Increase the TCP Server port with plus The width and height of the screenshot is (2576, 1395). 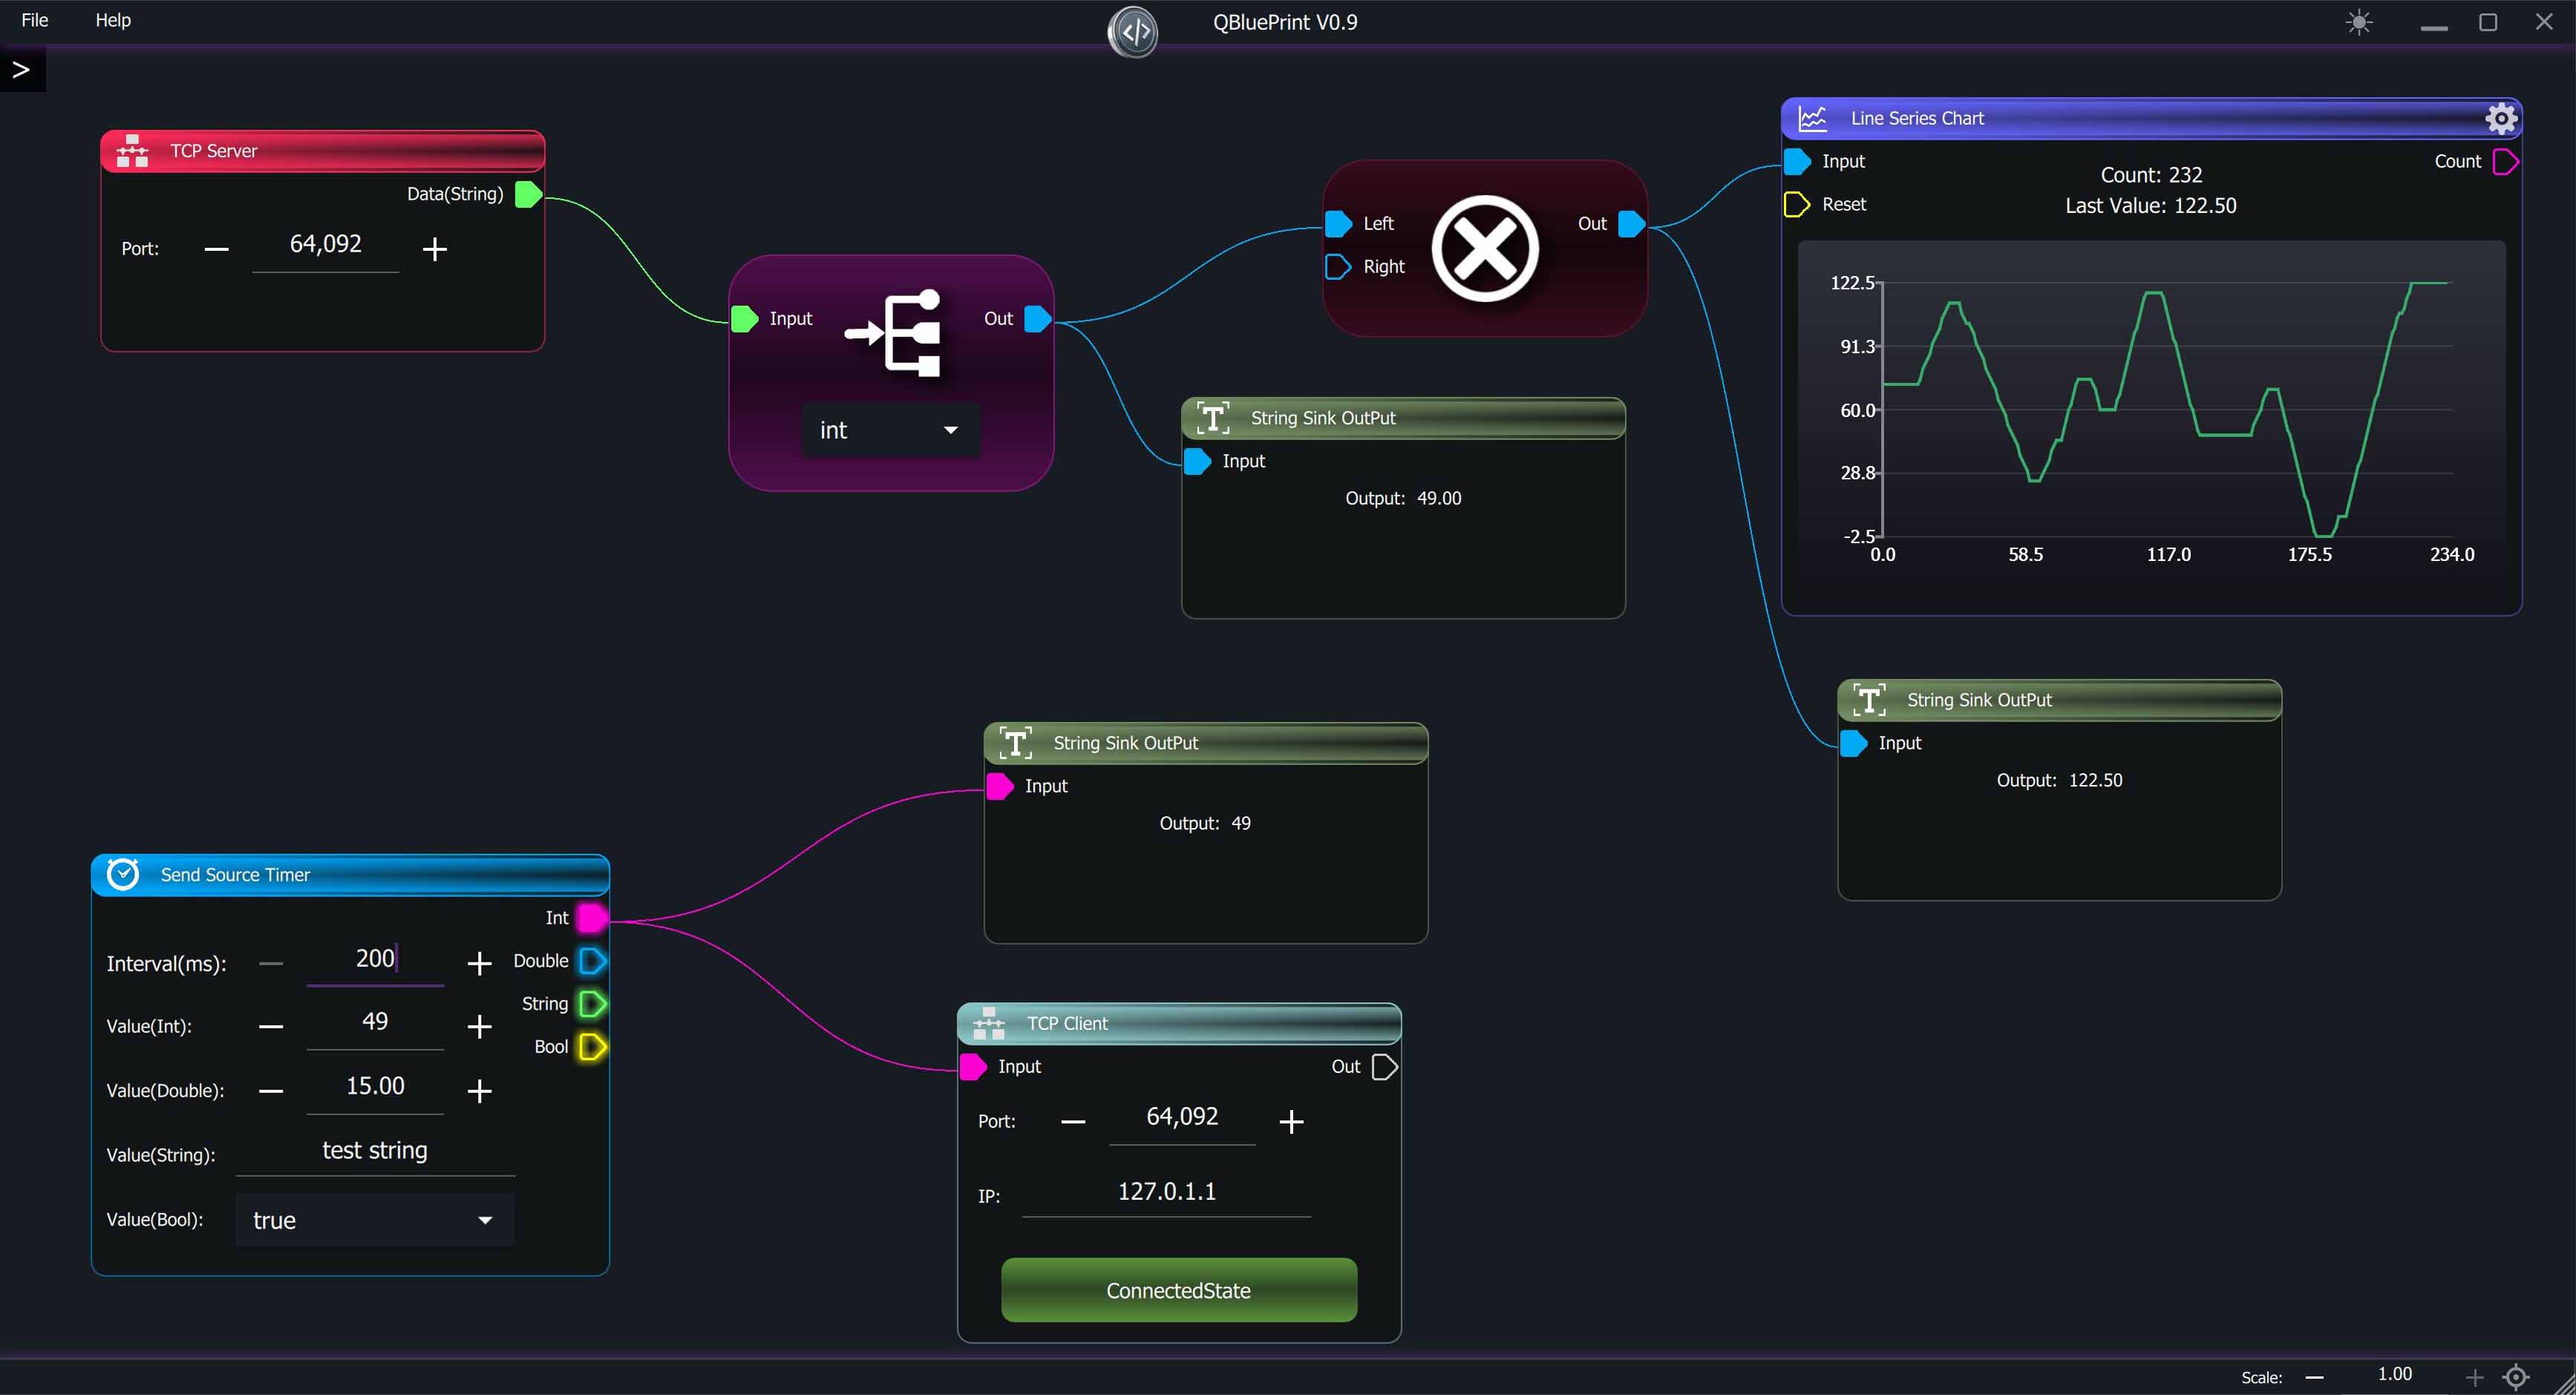tap(434, 249)
